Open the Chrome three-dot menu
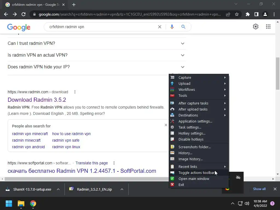 [274, 14]
